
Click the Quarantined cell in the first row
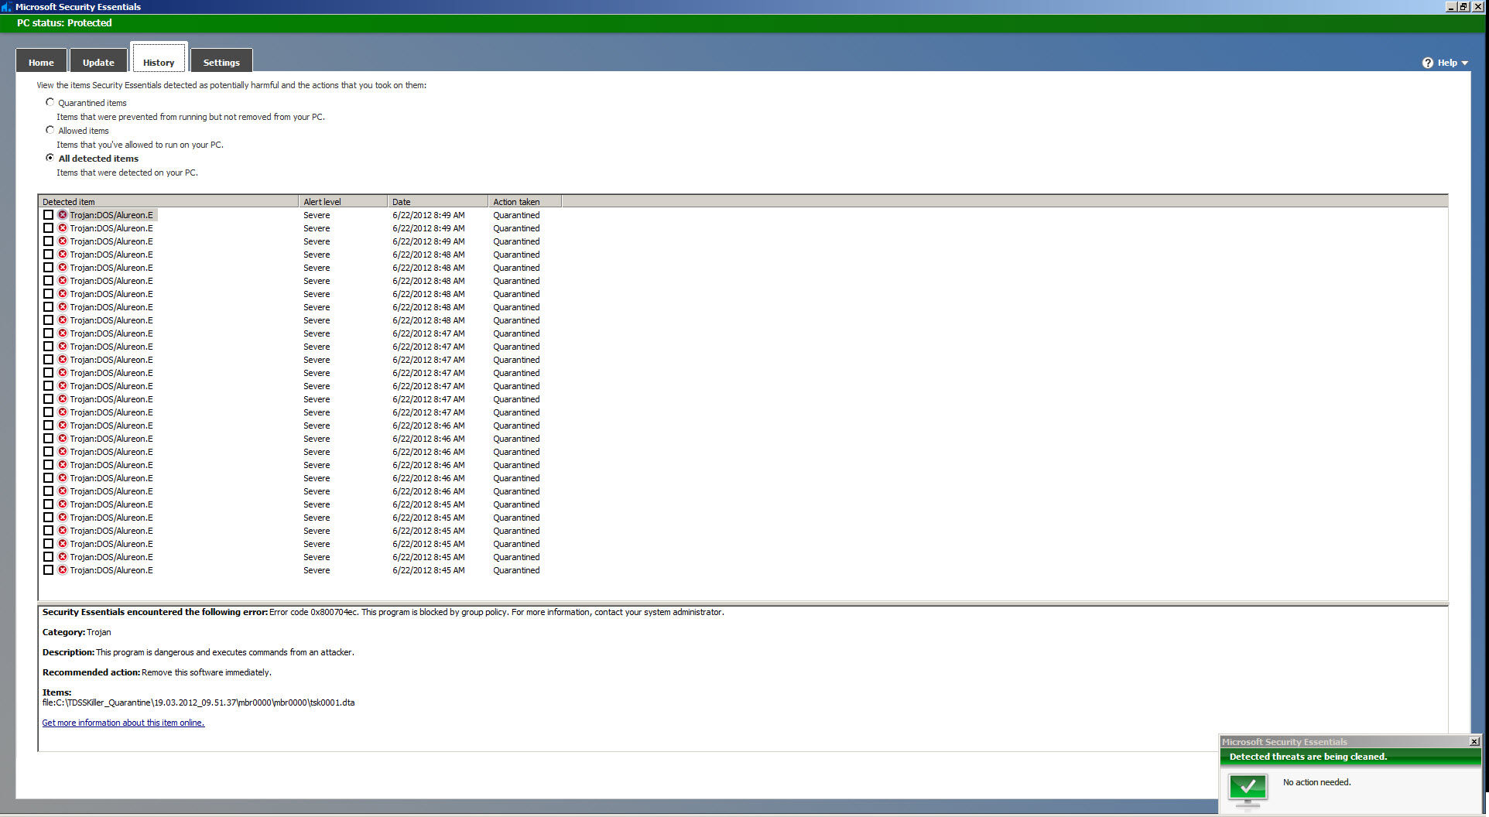click(x=516, y=215)
